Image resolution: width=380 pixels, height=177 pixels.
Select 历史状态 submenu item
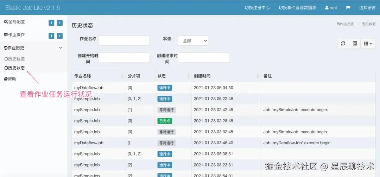pos(14,68)
